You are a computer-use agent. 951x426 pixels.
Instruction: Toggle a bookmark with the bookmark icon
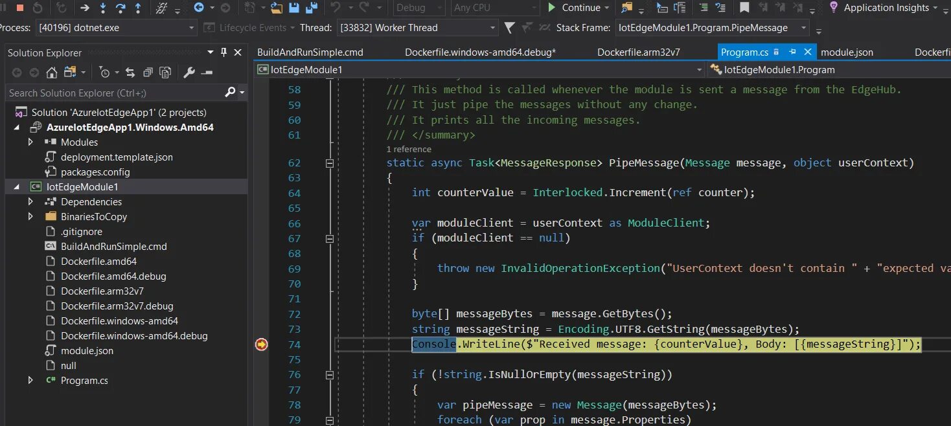[744, 8]
